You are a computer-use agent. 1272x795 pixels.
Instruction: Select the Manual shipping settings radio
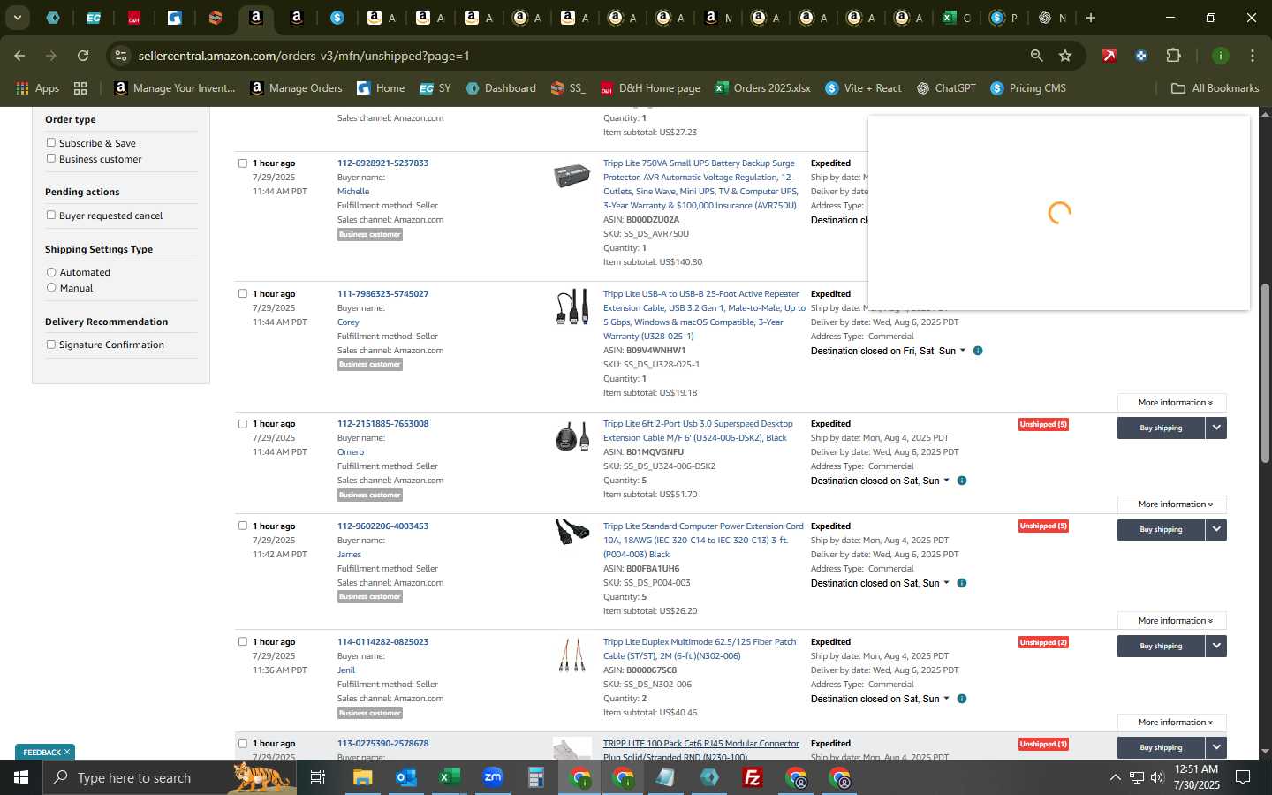[x=51, y=288]
